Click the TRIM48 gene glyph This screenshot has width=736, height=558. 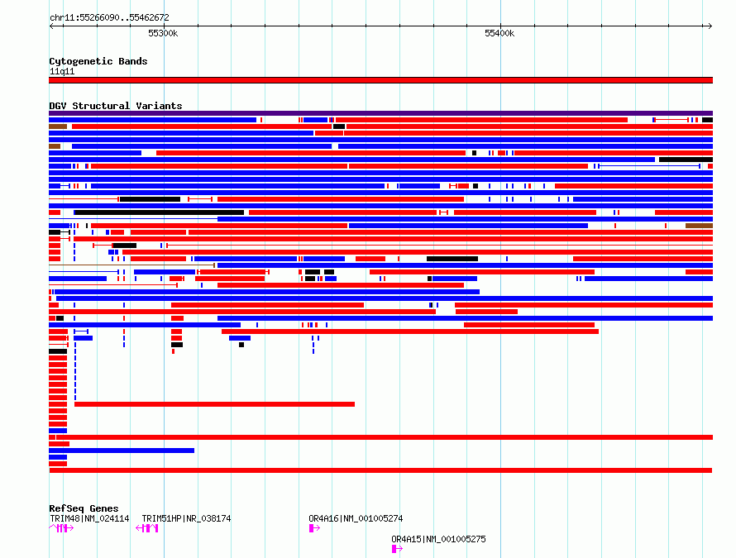61,528
